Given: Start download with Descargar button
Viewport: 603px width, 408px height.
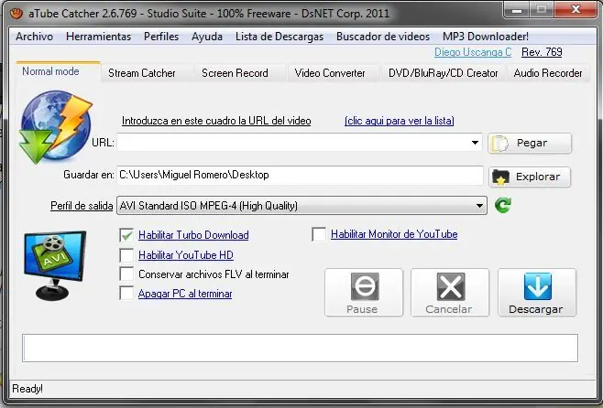Looking at the screenshot, I should [537, 293].
